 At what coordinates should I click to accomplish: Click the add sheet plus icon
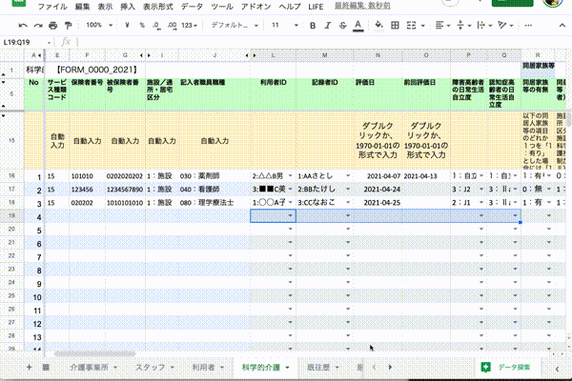(30, 367)
